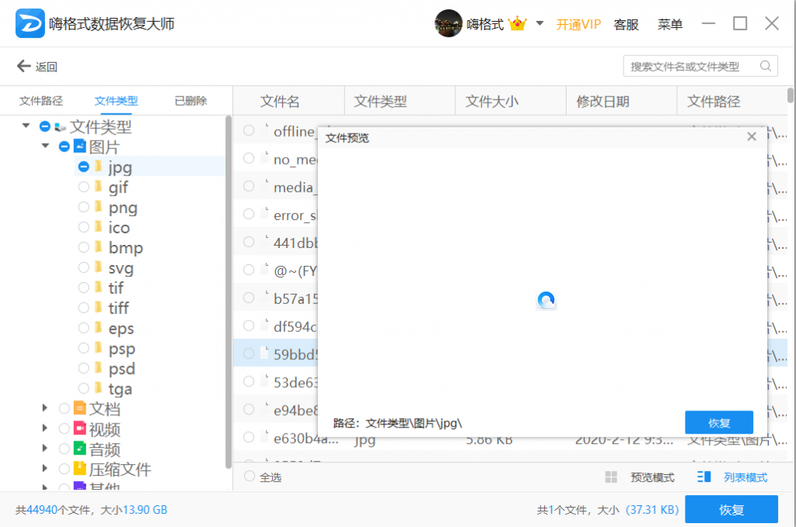Click the search magnifier icon
796x527 pixels.
coord(766,66)
